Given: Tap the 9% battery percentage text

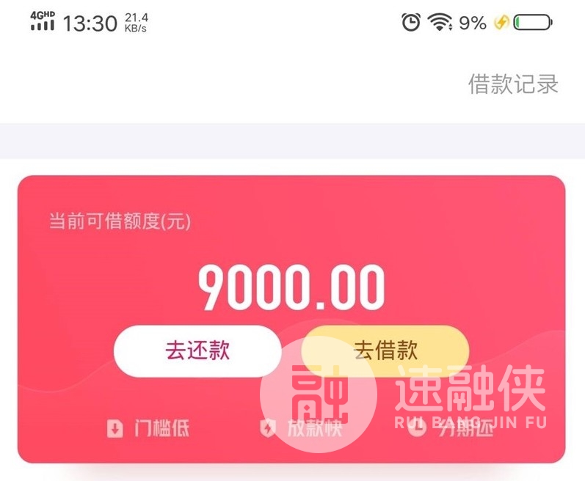Looking at the screenshot, I should 473,23.
